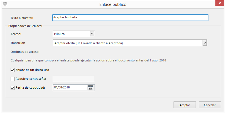Select the 'Aceptar oferta' transition combo text

pos(88,43)
